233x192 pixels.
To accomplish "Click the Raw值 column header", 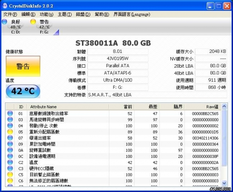I will (203, 107).
